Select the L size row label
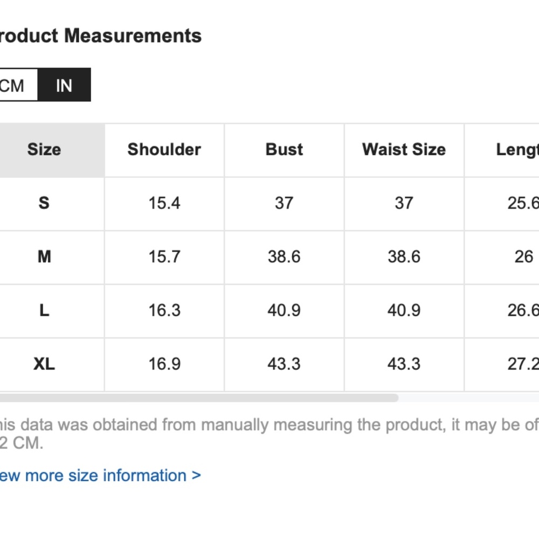The width and height of the screenshot is (539, 539). pos(44,310)
